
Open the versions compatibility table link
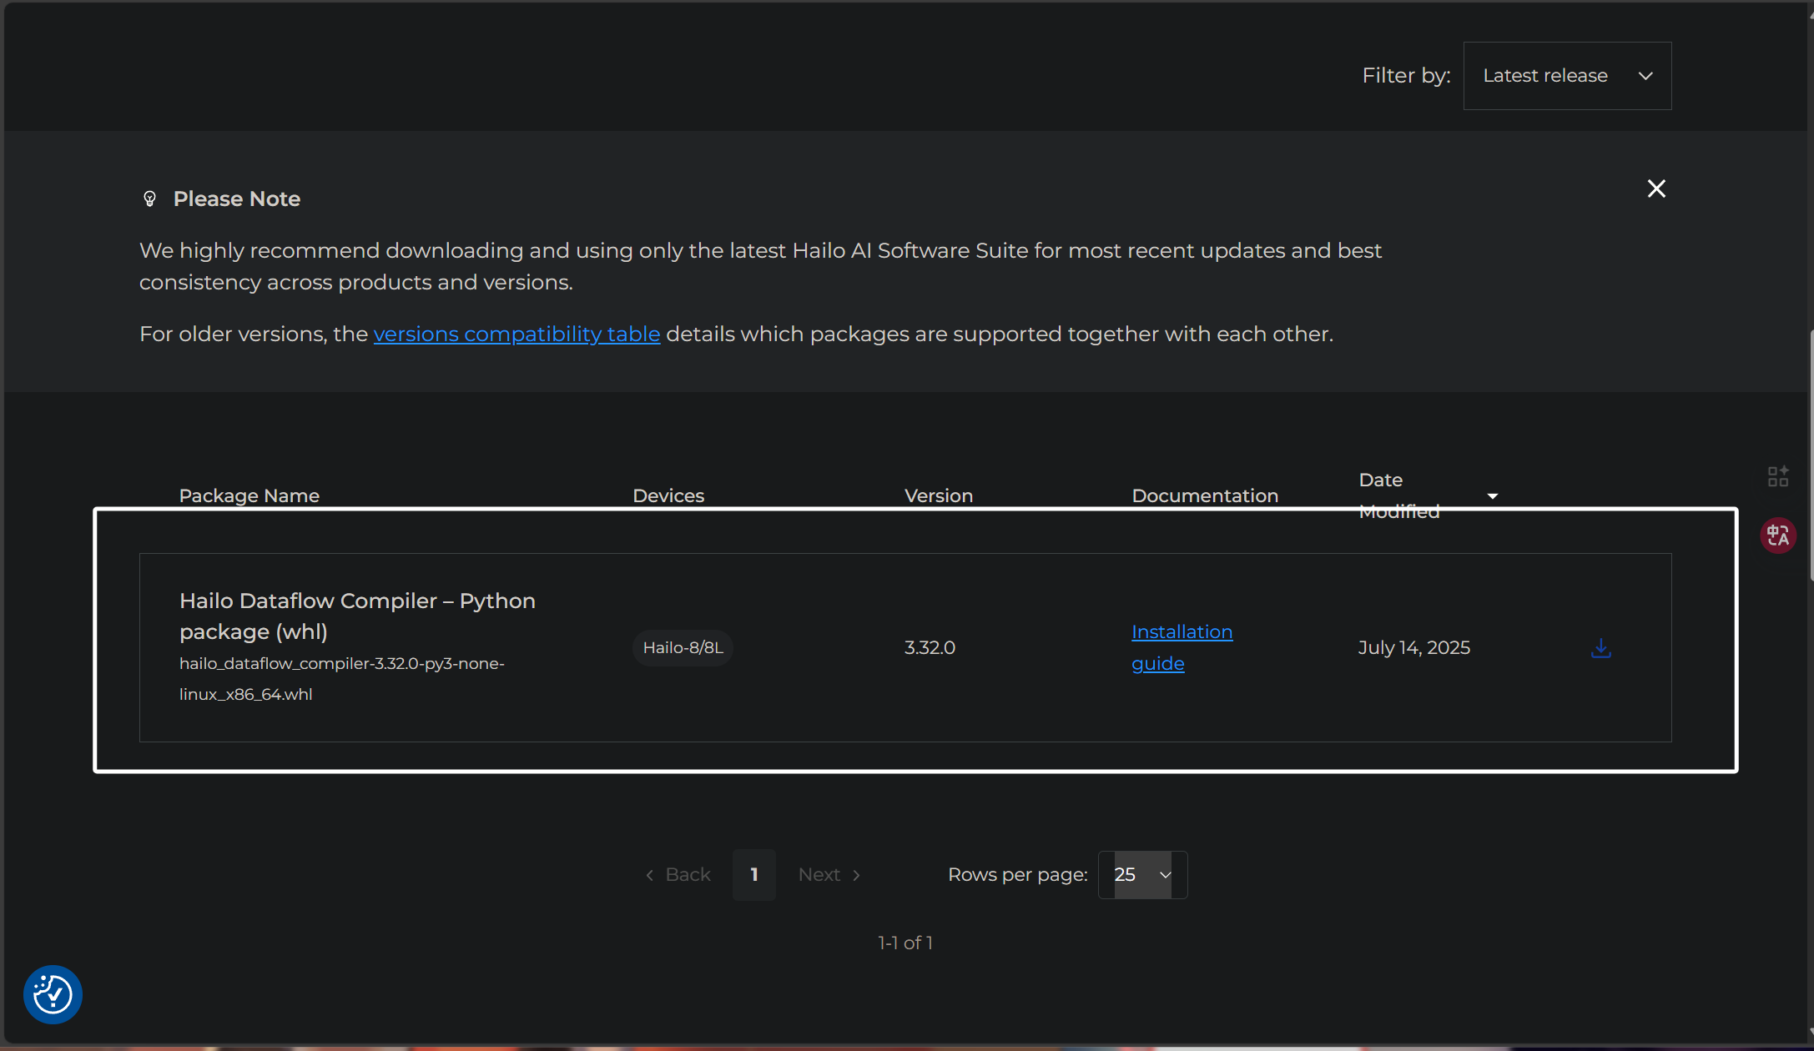click(x=516, y=334)
